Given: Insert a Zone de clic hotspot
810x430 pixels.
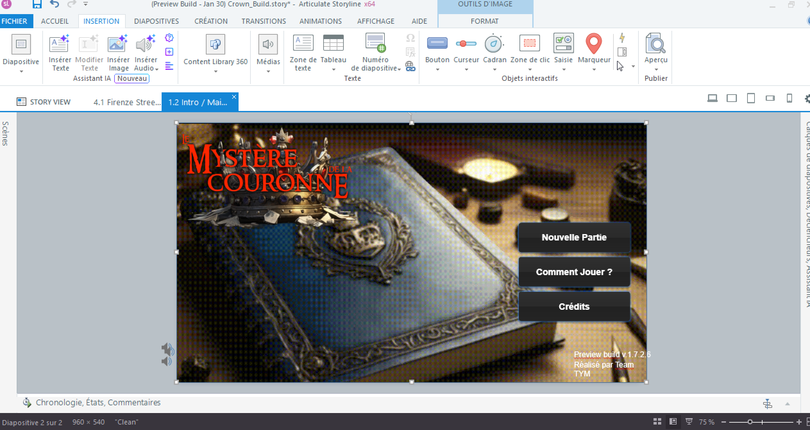Looking at the screenshot, I should (x=529, y=43).
